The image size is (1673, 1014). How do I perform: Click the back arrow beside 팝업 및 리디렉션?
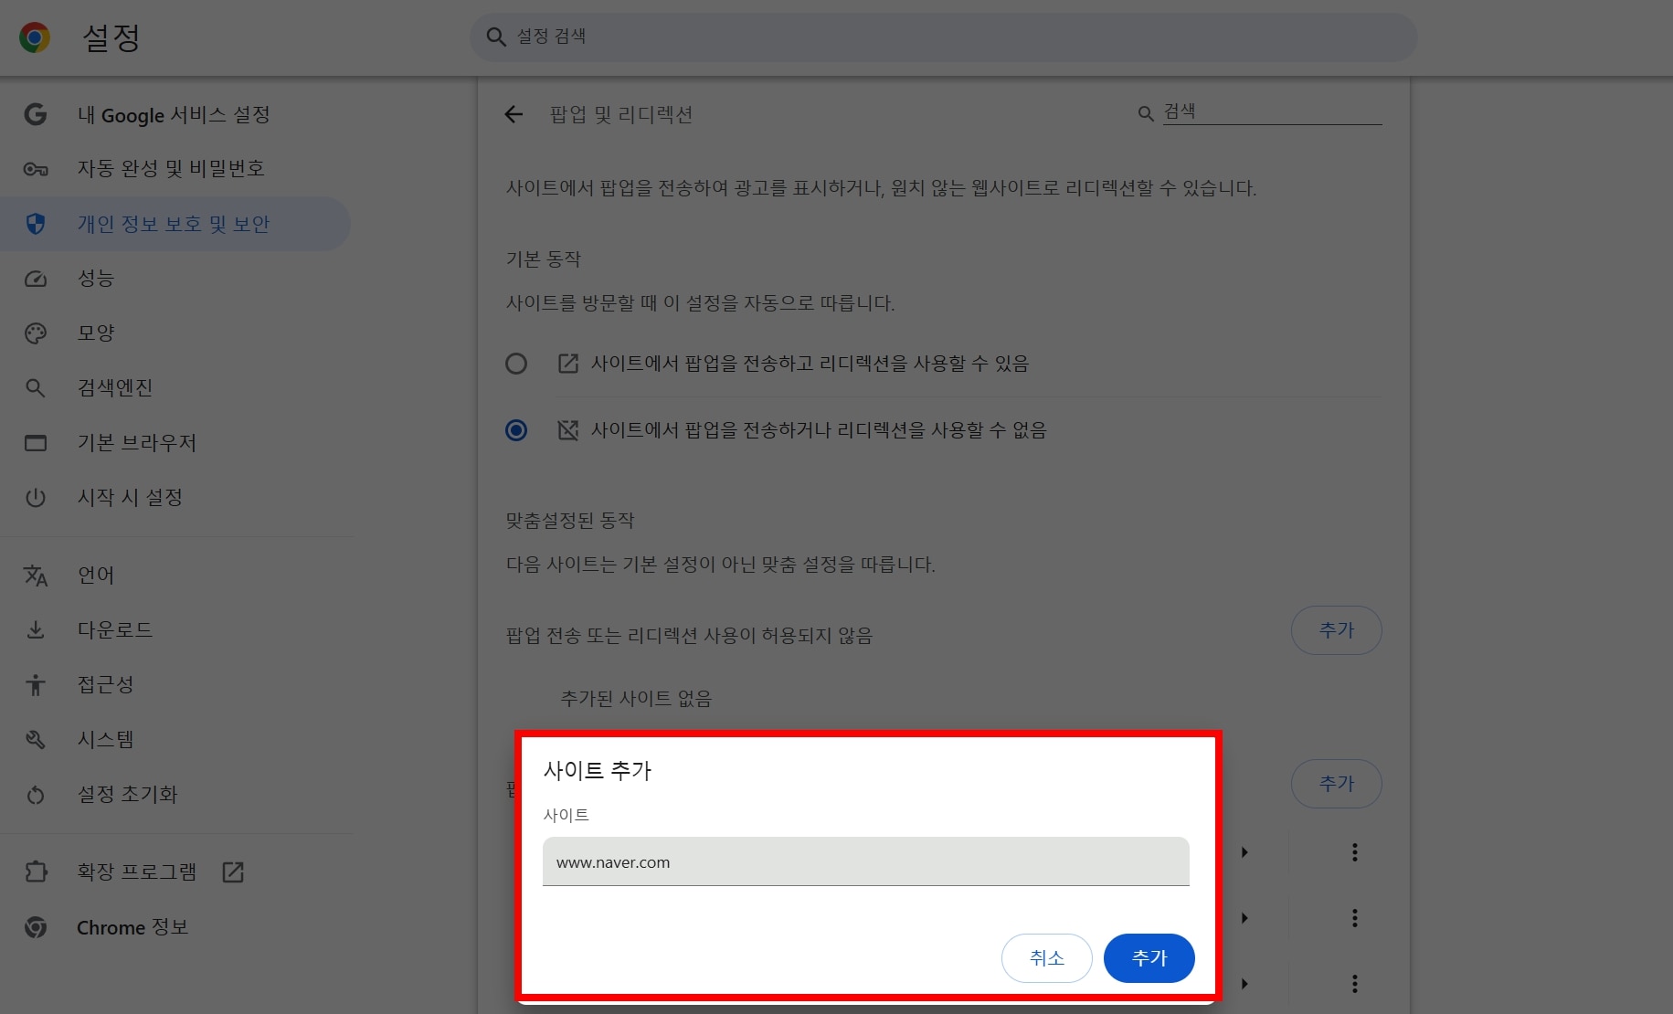(514, 115)
